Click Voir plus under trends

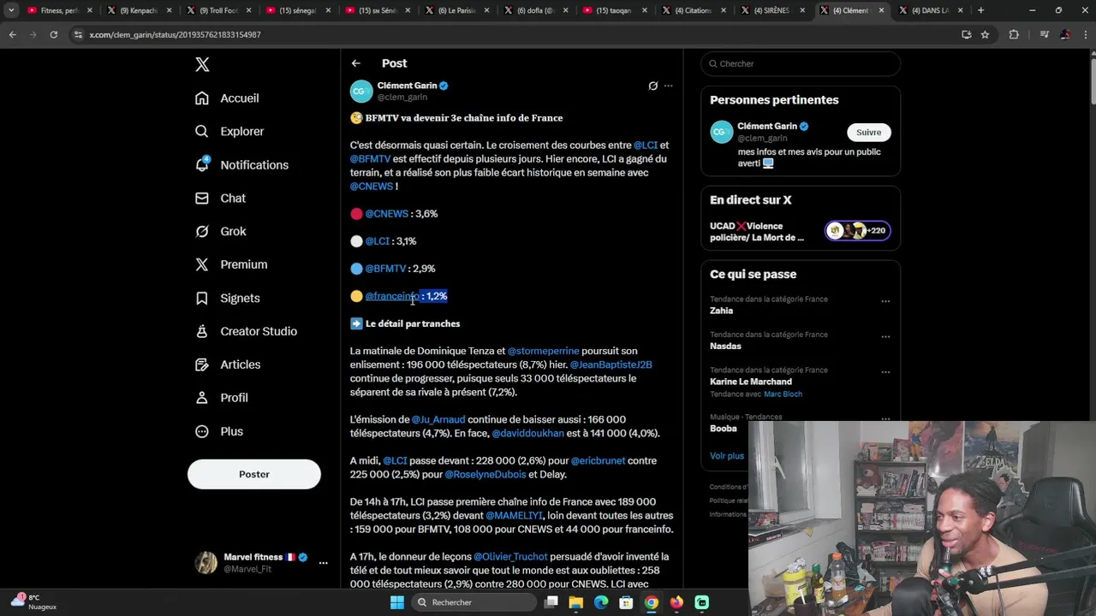[x=727, y=456]
